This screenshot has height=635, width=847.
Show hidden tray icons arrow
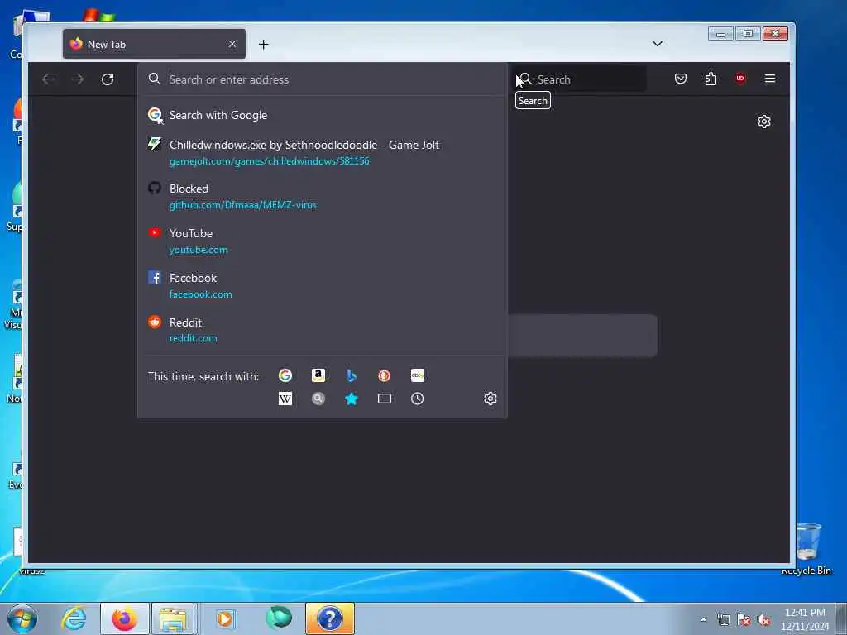click(703, 619)
